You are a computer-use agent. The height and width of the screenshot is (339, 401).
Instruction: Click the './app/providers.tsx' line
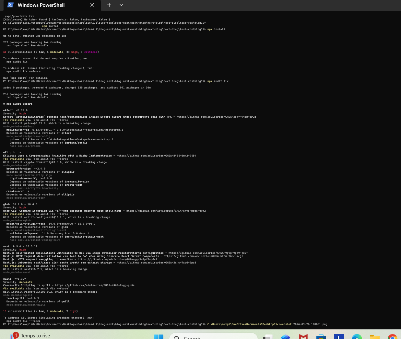click(x=18, y=16)
